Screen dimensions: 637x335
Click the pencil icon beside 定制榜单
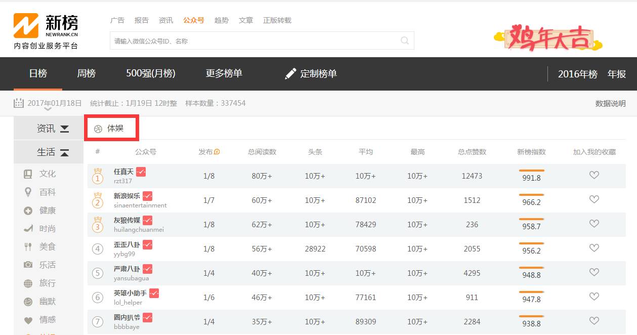[x=290, y=73]
